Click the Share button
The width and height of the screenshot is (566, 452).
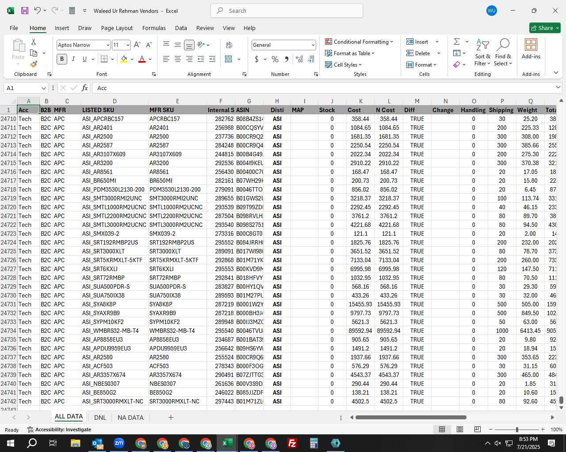click(545, 28)
